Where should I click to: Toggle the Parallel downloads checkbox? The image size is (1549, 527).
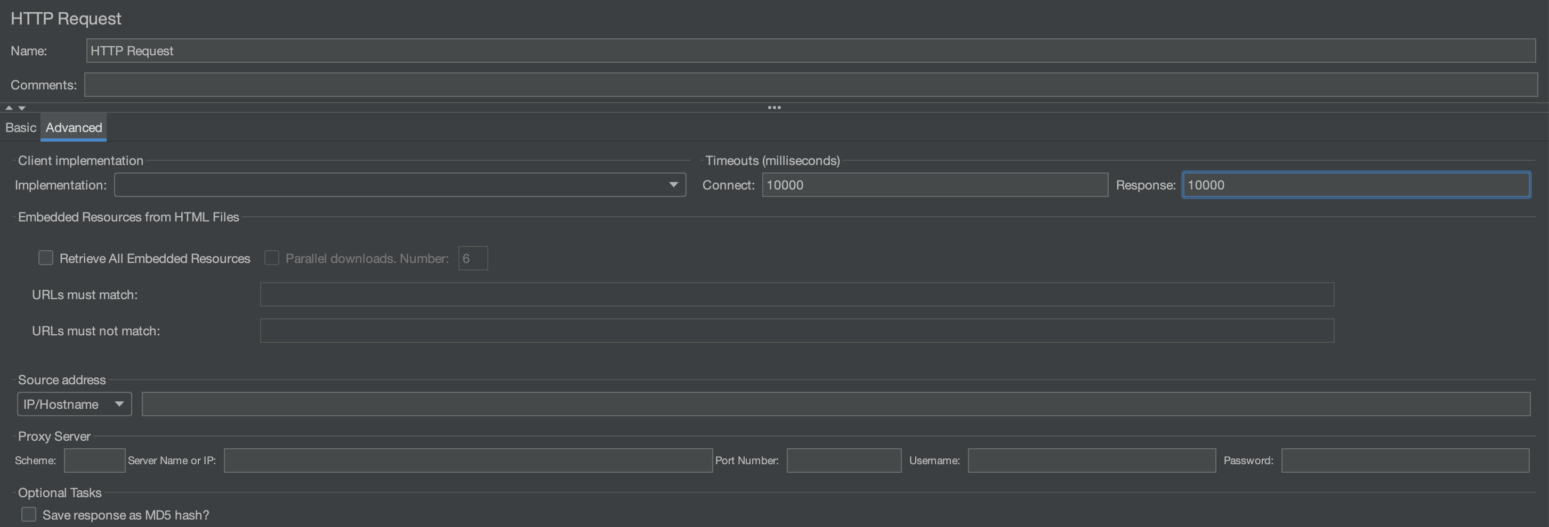[x=272, y=258]
